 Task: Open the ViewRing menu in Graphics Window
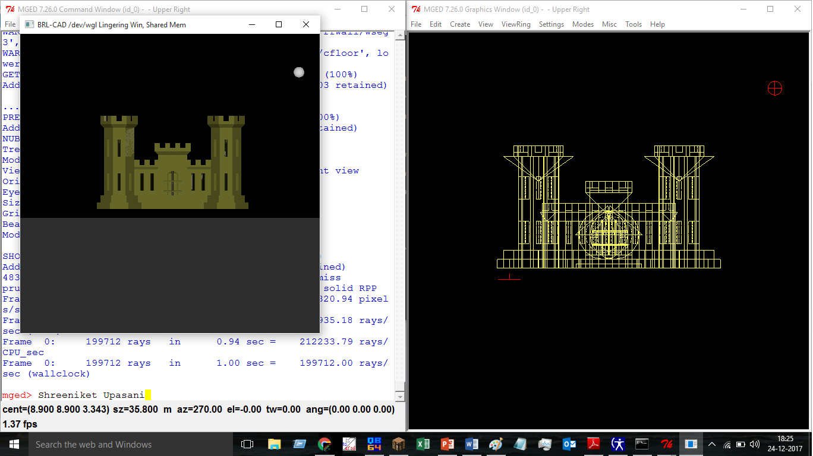click(516, 24)
